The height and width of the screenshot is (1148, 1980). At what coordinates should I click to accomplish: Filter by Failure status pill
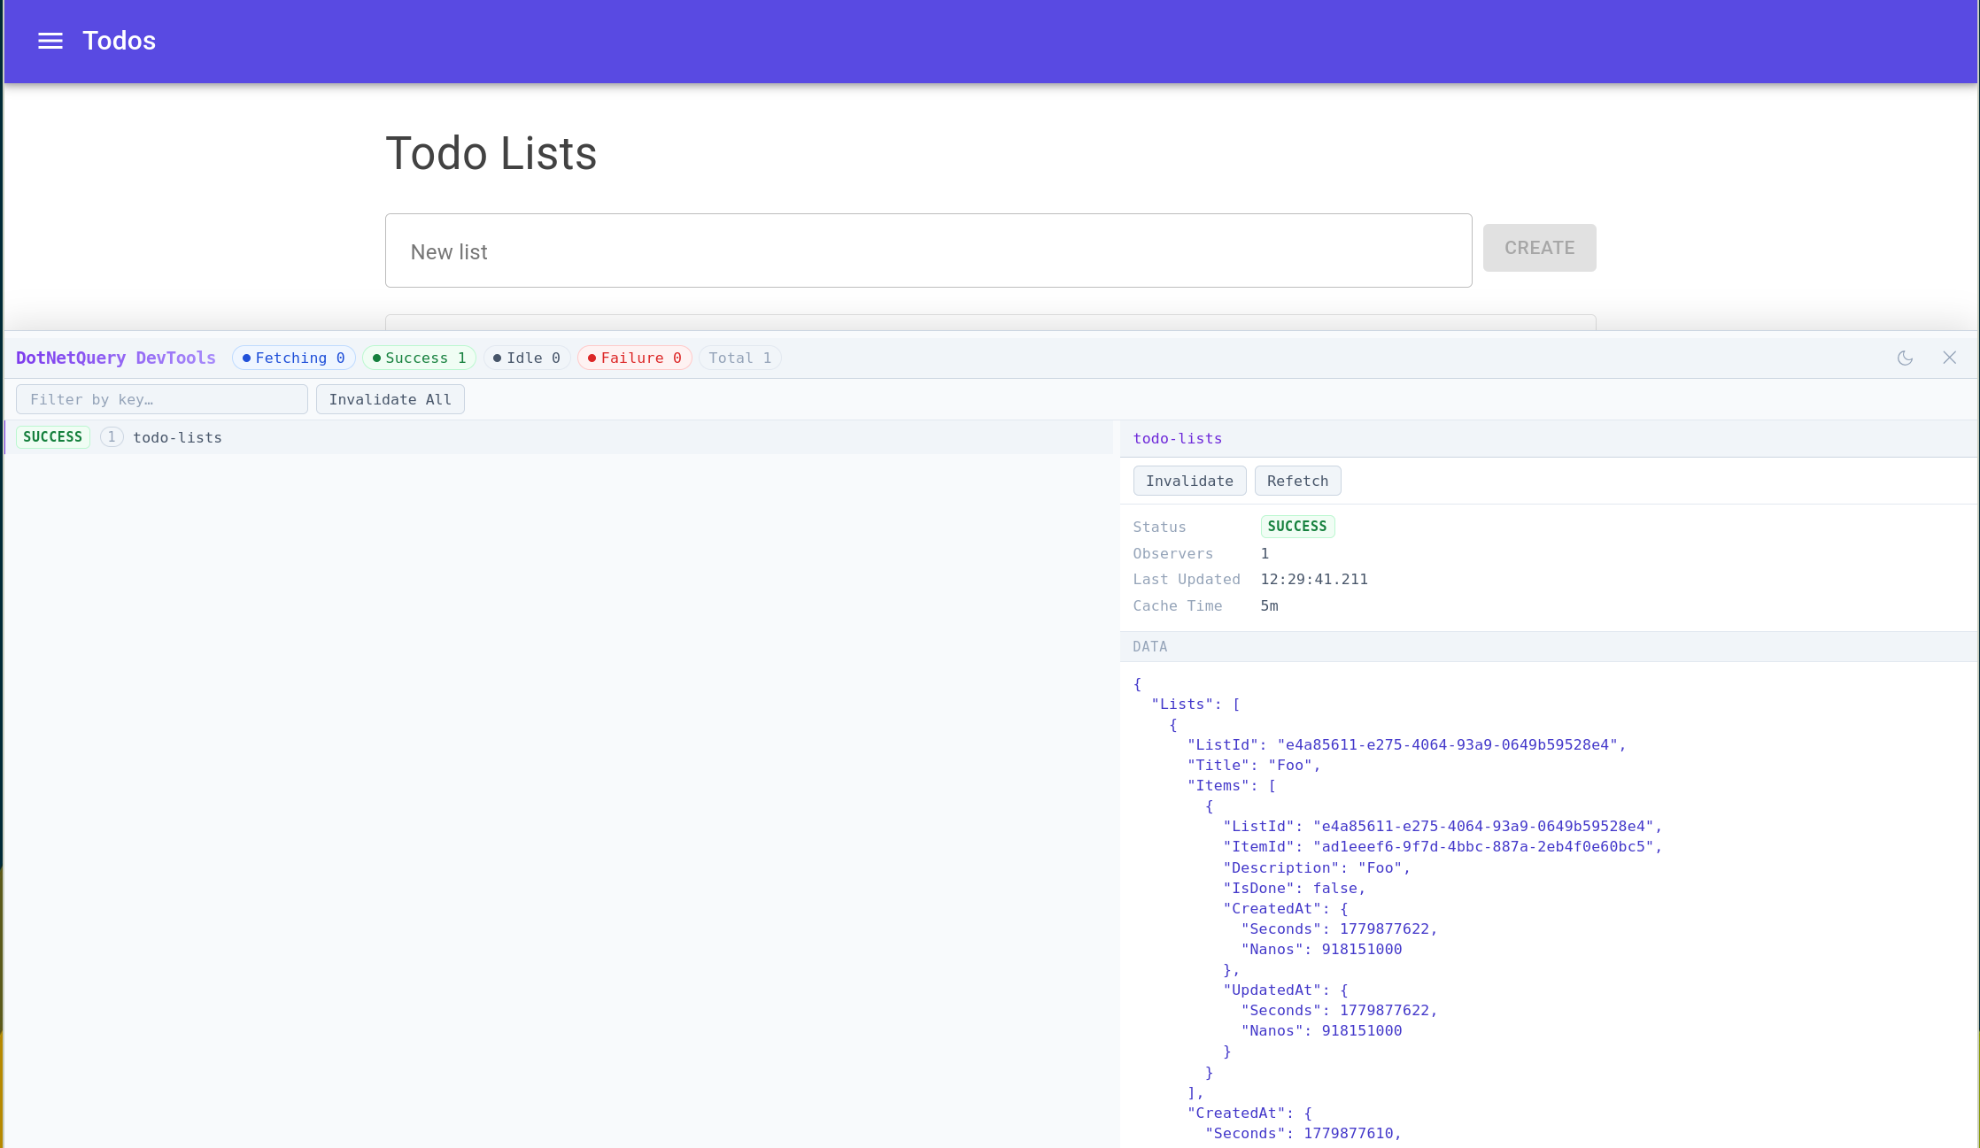coord(635,358)
